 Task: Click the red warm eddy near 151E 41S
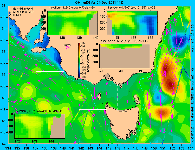[x=163, y=113]
